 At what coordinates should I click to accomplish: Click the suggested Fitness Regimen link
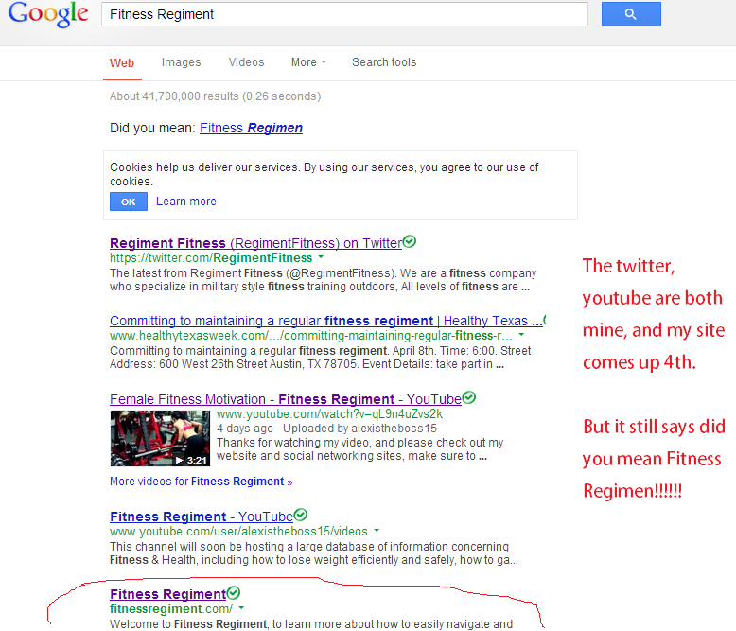tap(251, 128)
